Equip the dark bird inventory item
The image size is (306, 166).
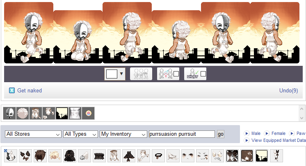tap(129, 156)
